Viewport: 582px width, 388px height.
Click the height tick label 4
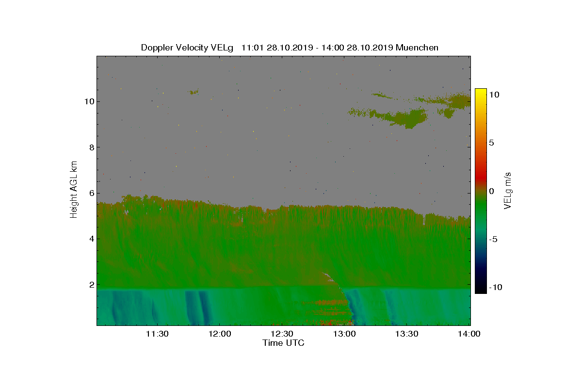coord(91,239)
